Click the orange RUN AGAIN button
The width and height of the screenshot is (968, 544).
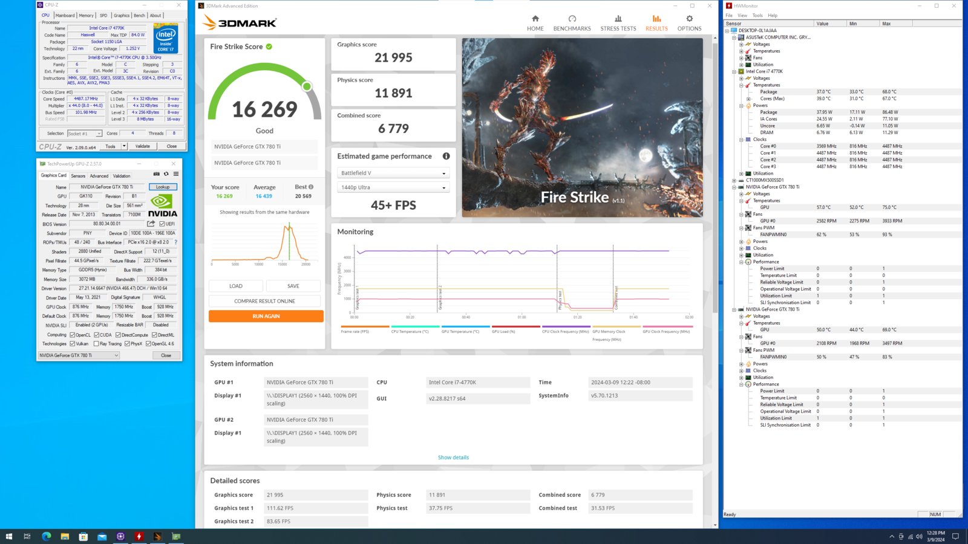[266, 316]
